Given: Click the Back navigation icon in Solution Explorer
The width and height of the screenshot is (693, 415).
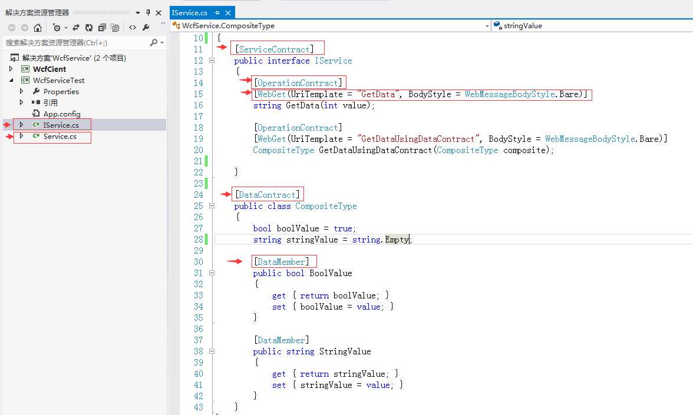Looking at the screenshot, I should tap(12, 28).
